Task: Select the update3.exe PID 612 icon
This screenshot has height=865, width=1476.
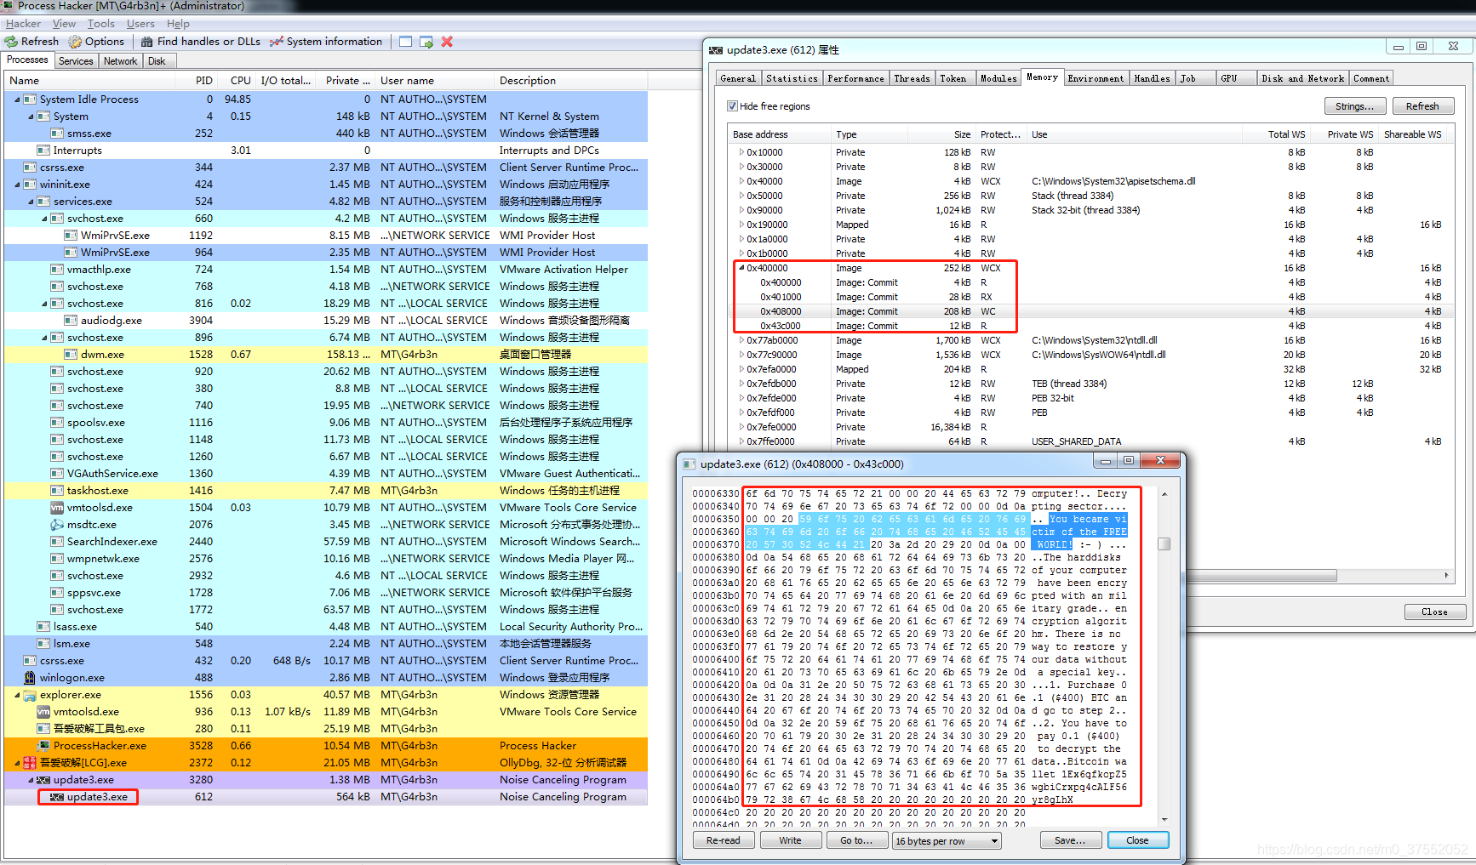Action: click(57, 797)
